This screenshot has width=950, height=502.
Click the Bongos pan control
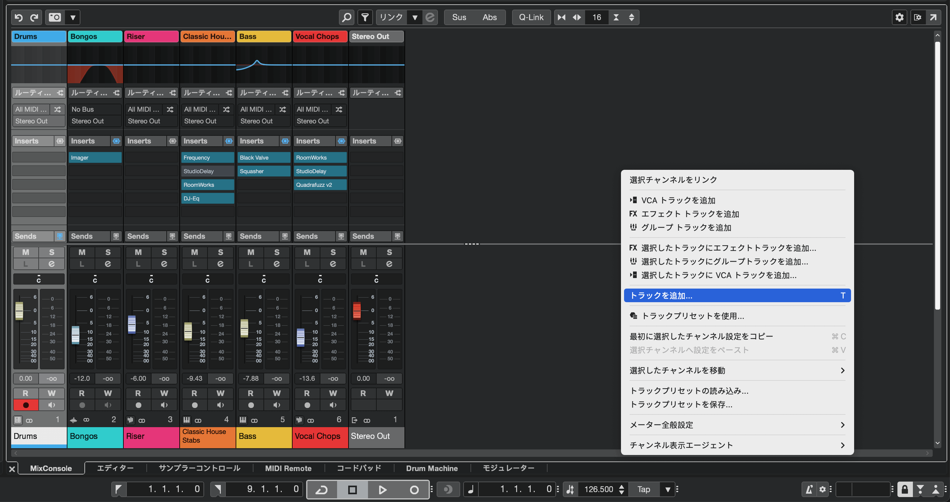(95, 279)
